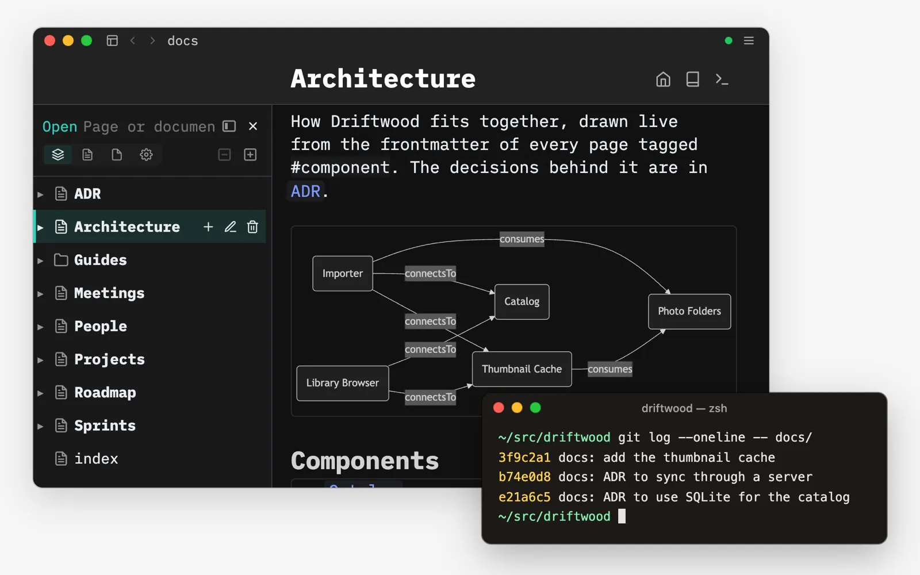Go forward with the right chevron
Screen dimensions: 920x575
(x=152, y=40)
